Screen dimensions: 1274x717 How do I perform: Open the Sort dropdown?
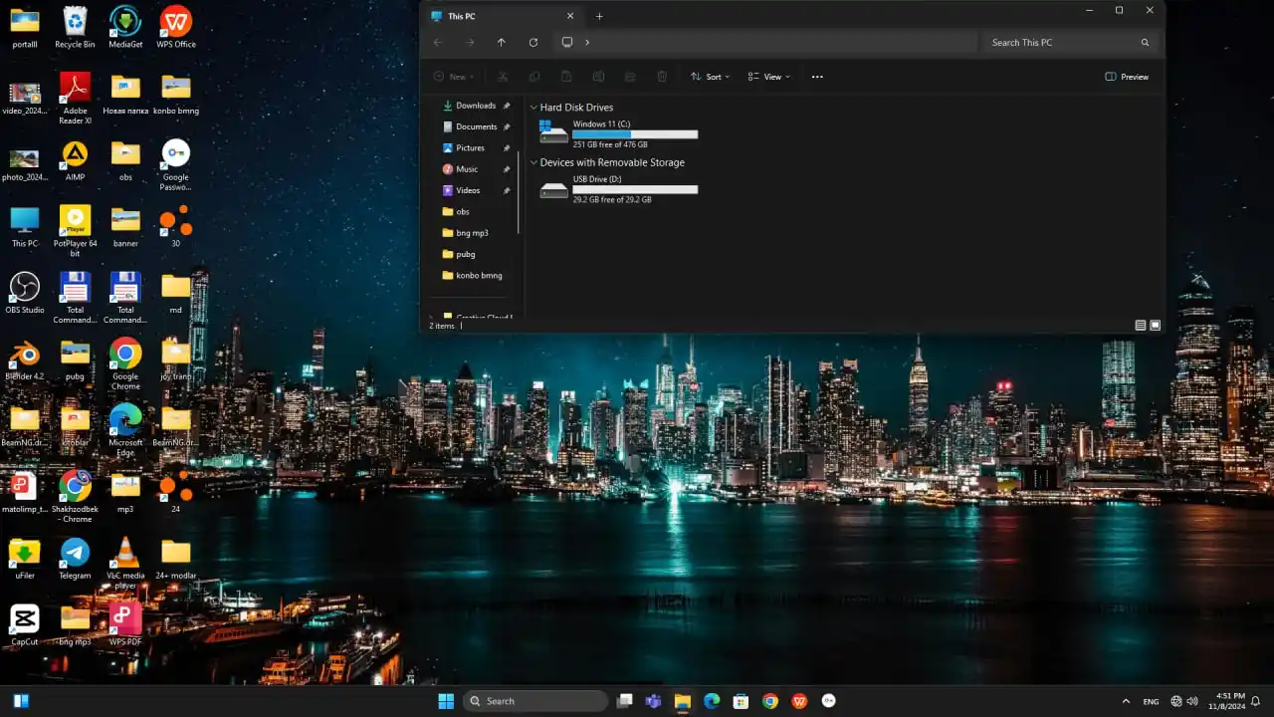point(710,77)
